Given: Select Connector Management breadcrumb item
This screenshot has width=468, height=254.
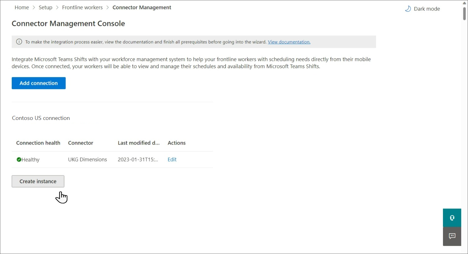Looking at the screenshot, I should click(142, 7).
